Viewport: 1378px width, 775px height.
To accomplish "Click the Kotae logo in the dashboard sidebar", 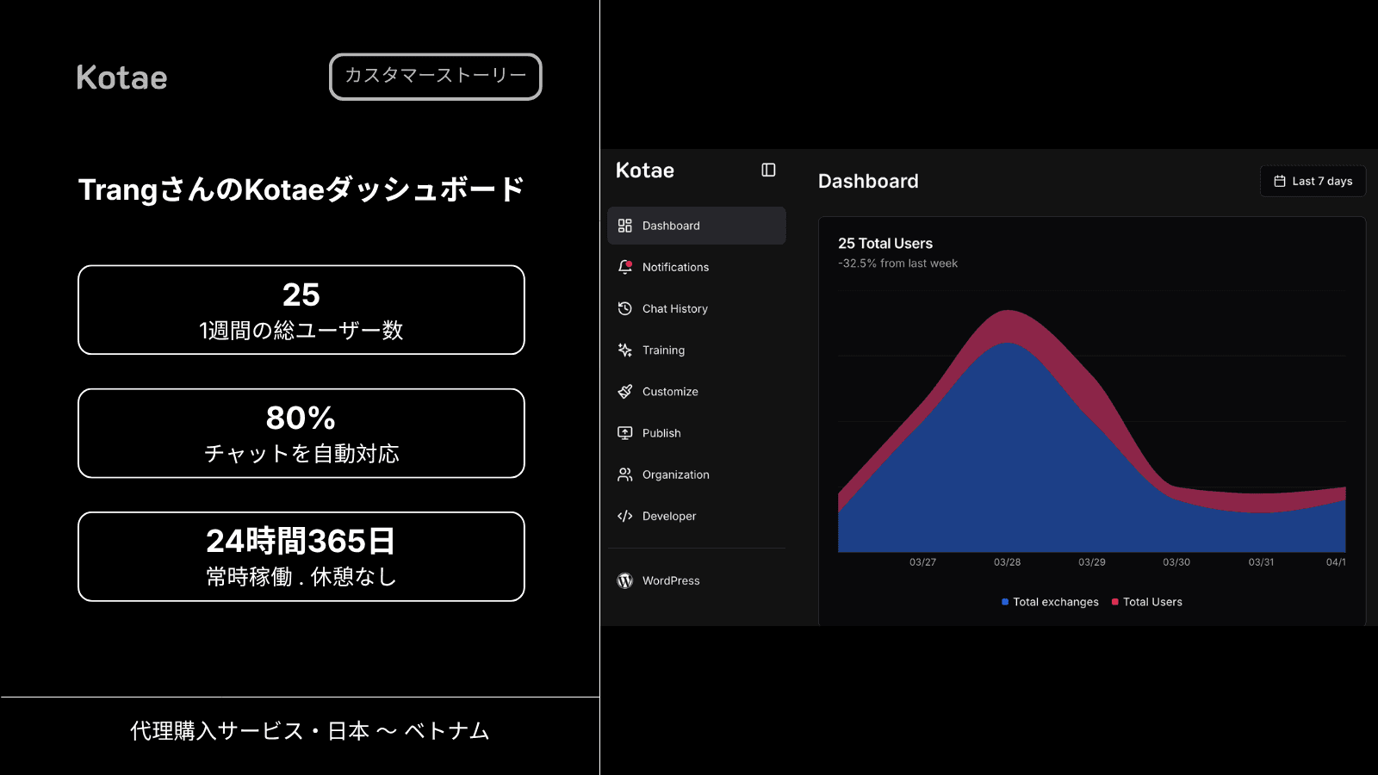I will (645, 170).
